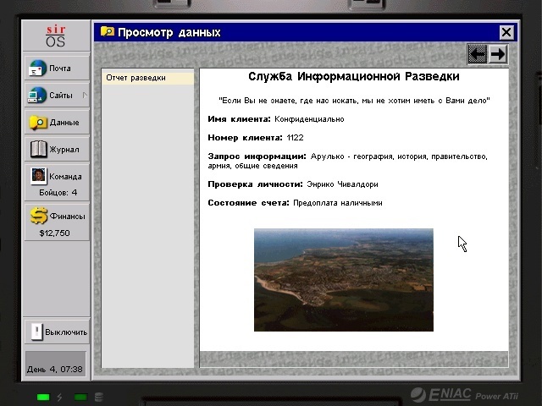Click client number 1122
The width and height of the screenshot is (542, 406).
296,138
